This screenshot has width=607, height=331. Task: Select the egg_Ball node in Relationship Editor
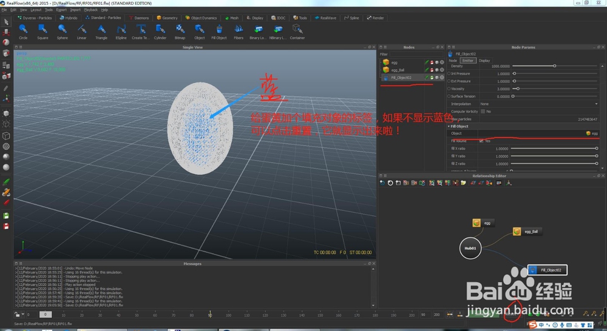click(x=527, y=232)
